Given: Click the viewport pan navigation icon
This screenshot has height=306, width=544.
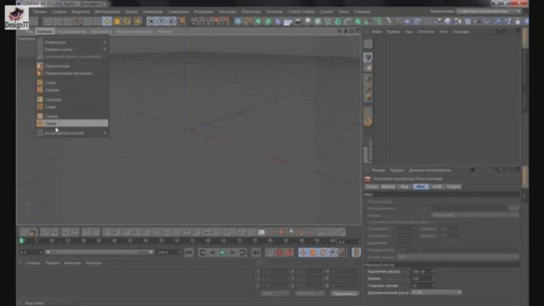Looking at the screenshot, I should (340, 31).
